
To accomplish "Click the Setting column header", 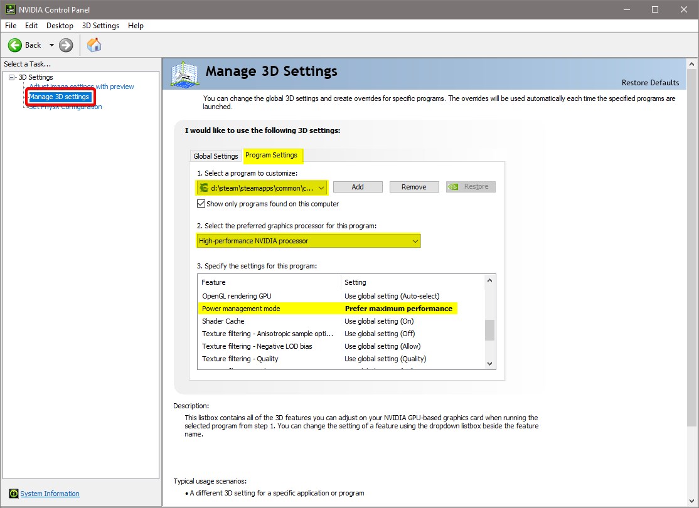I will pyautogui.click(x=412, y=282).
